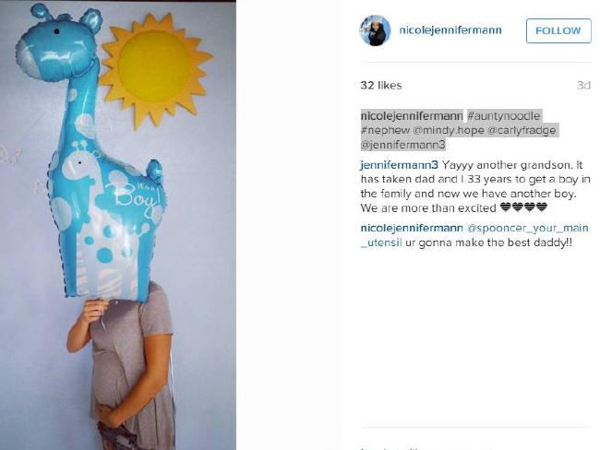
Task: Click nicolejennifermann username in the caption
Action: click(x=412, y=116)
